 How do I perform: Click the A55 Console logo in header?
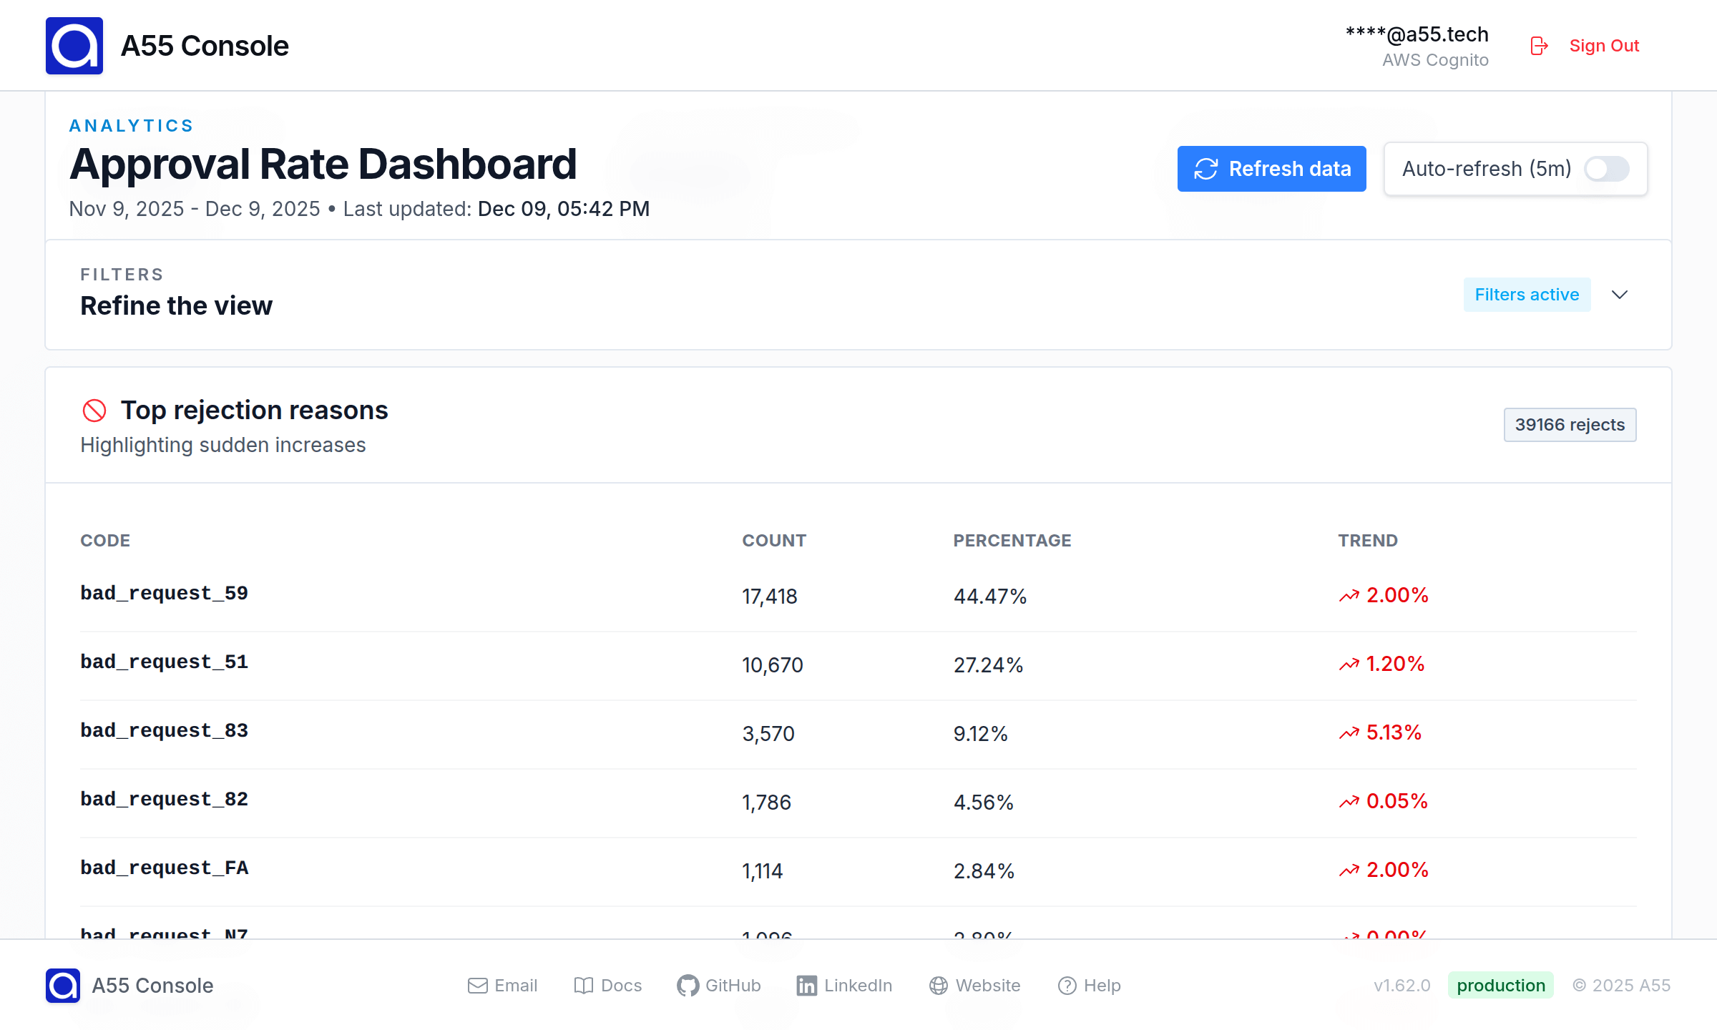pos(74,46)
